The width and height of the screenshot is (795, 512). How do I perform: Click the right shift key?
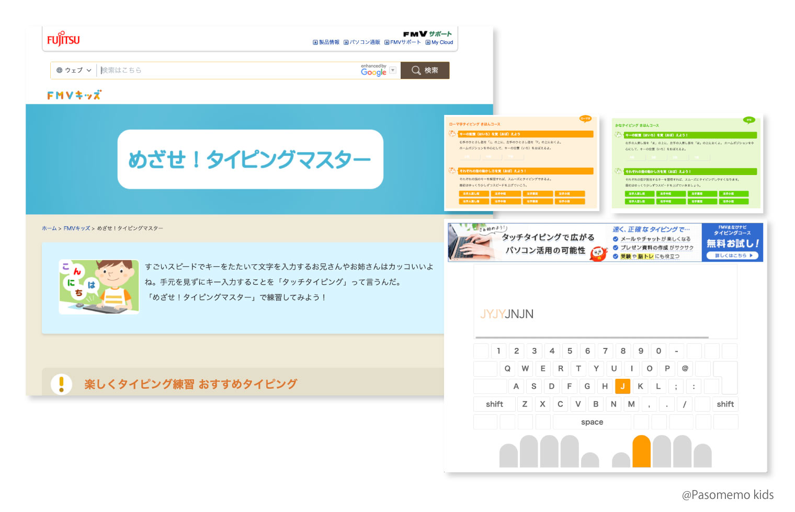pos(725,404)
